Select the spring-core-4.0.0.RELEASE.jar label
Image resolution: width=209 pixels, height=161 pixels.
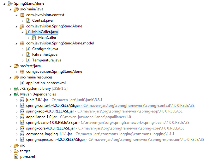(51, 128)
